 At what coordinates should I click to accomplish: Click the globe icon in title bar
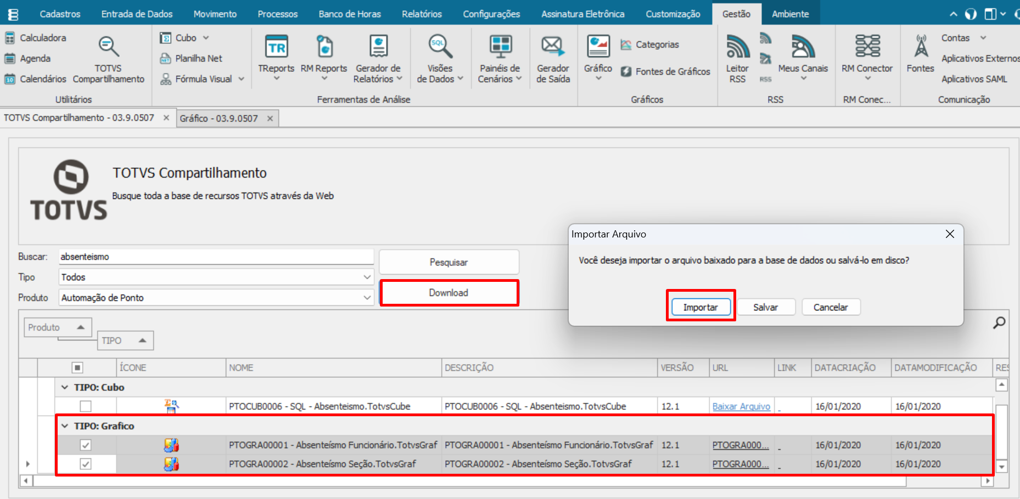tap(971, 14)
